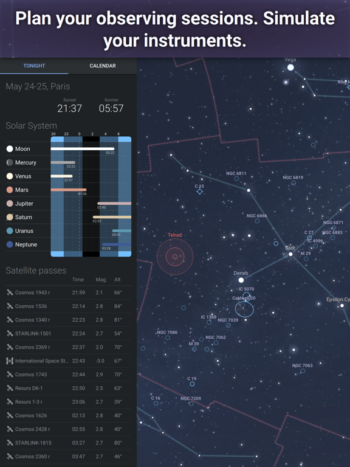This screenshot has width=350, height=467.
Task: Click the Jupiter visibility bar at 02:45
Action: coord(114,204)
